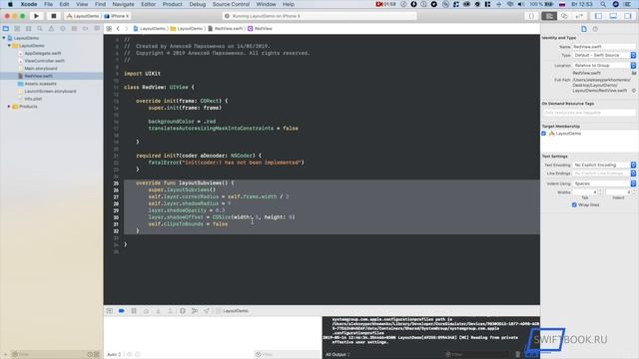
Task: Show the Version editor
Action: click(x=579, y=16)
